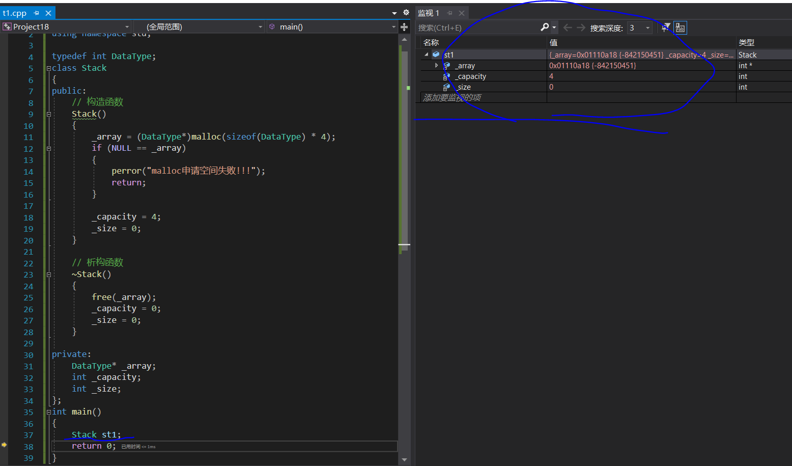This screenshot has width=792, height=466.
Task: Click the return 0; code line
Action: pos(94,446)
